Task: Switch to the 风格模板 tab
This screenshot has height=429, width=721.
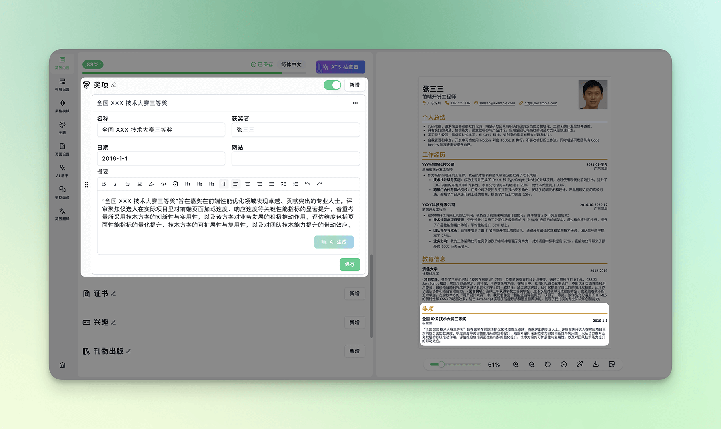Action: pyautogui.click(x=62, y=106)
